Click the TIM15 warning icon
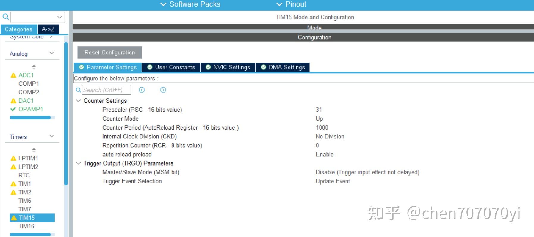The width and height of the screenshot is (534, 237). 14,218
